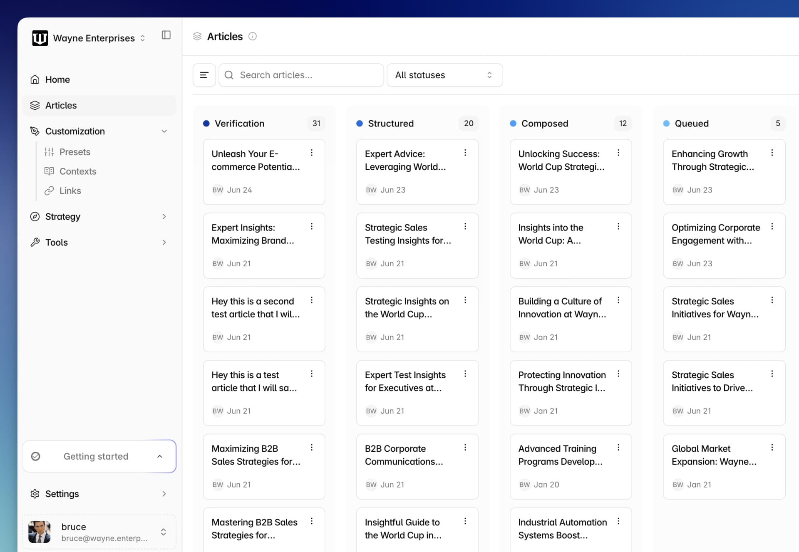The image size is (799, 552).
Task: Go to Home in sidebar
Action: pyautogui.click(x=57, y=79)
